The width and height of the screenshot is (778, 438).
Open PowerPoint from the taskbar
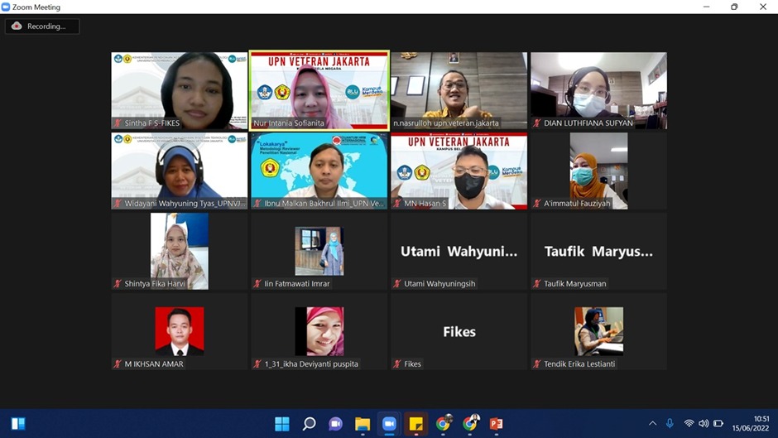click(497, 424)
